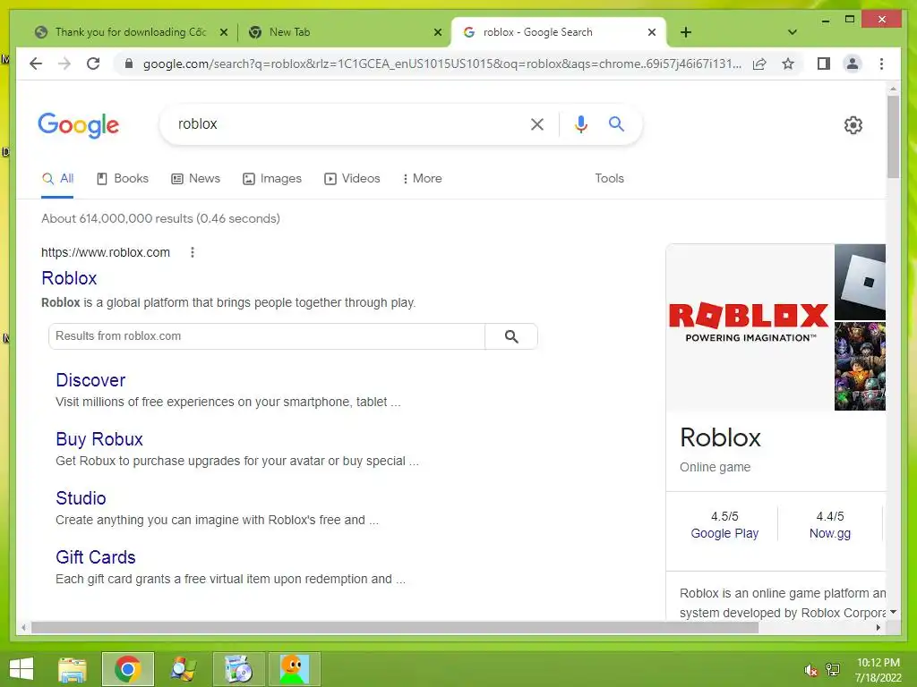
Task: Open the disc installer taskbar app
Action: coord(238,669)
